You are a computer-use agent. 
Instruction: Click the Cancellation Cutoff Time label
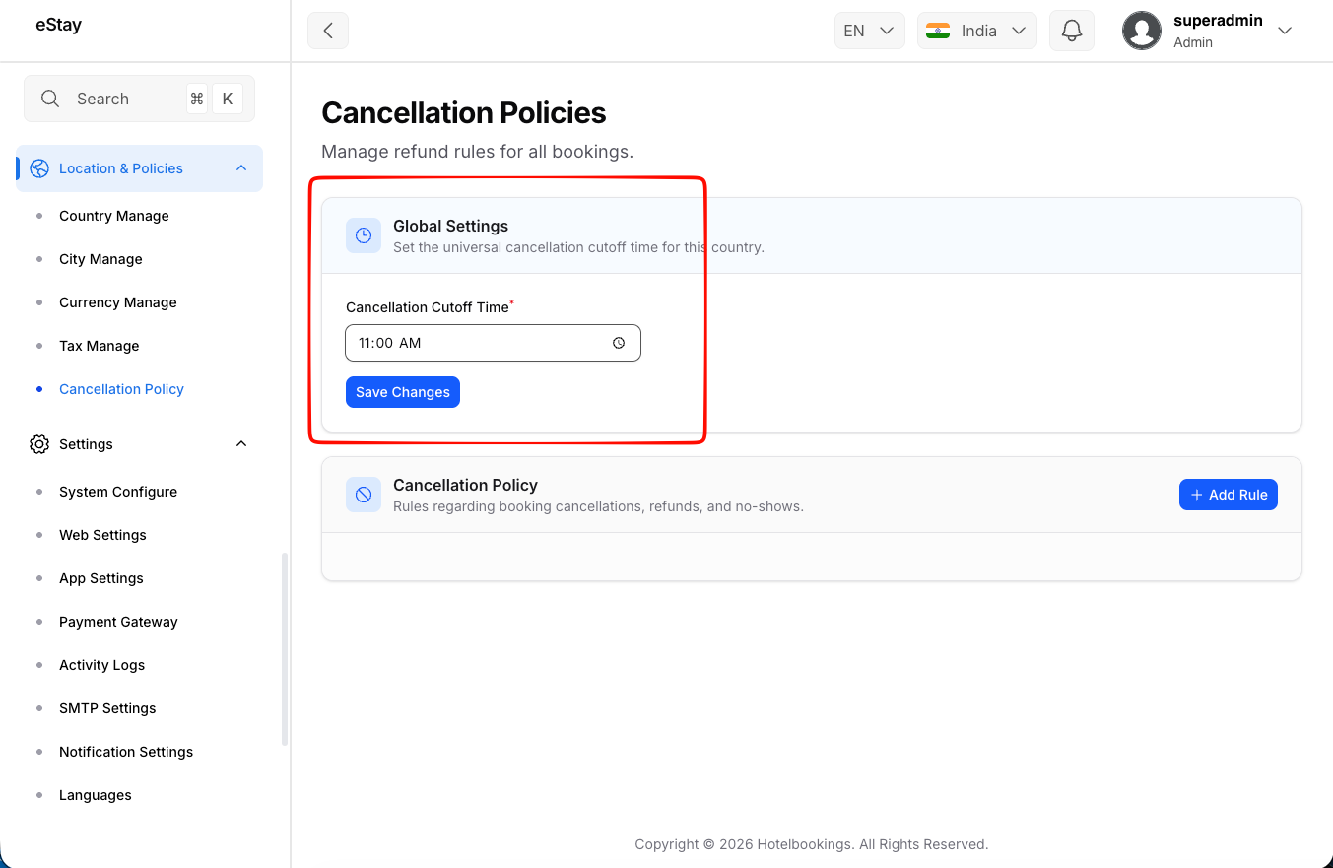click(x=428, y=307)
